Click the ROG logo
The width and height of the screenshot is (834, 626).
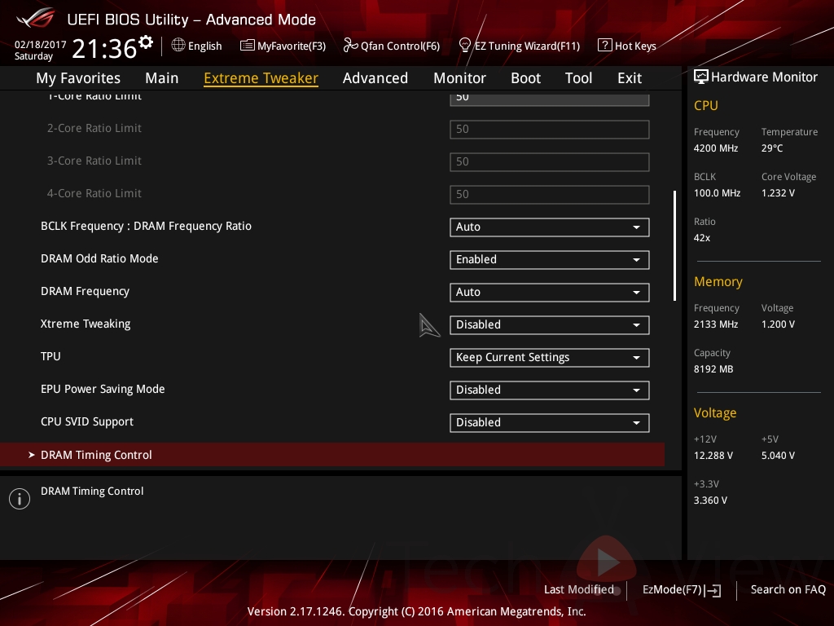pos(35,20)
